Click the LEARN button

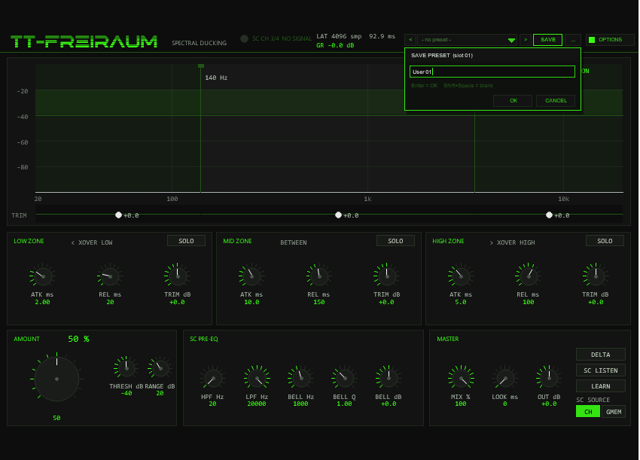coord(600,386)
